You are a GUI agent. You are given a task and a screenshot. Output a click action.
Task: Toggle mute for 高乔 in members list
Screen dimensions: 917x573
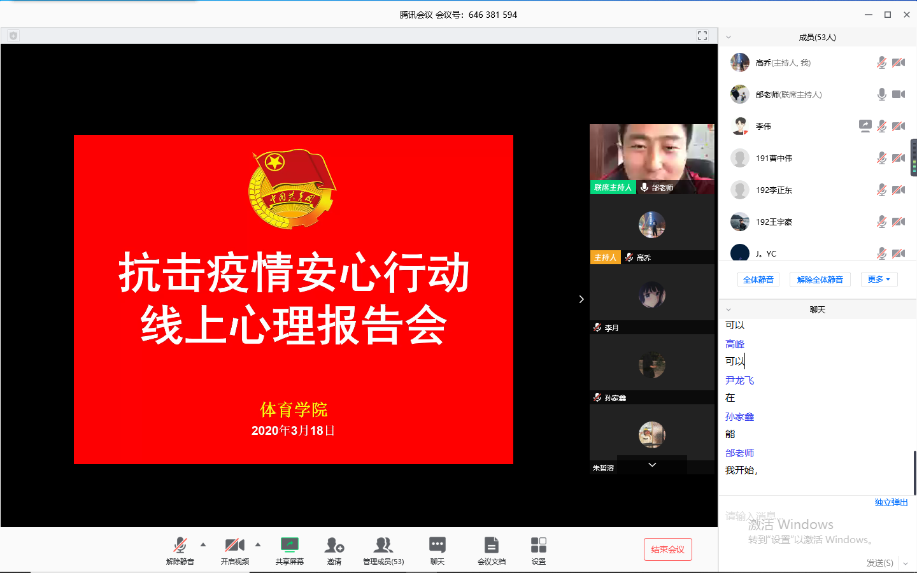tap(881, 62)
